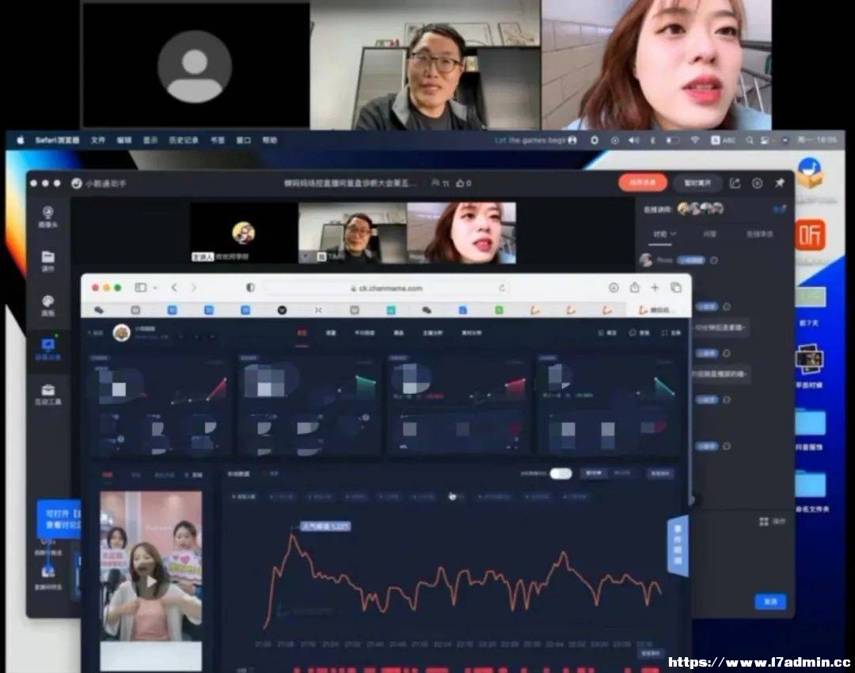Switch to the Safari tab with X icon
This screenshot has height=673, width=855.
[318, 310]
